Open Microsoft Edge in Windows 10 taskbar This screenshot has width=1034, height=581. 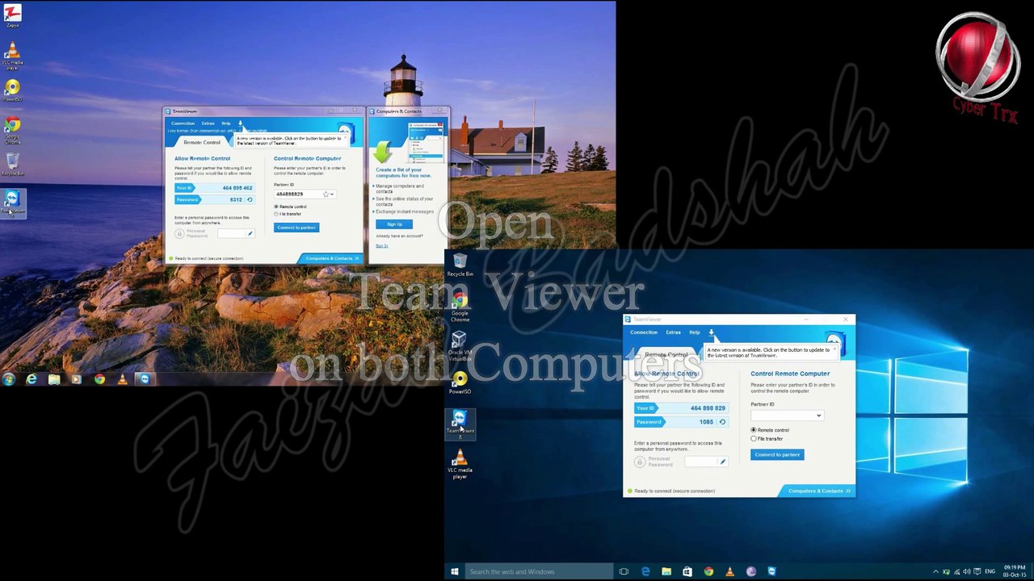pos(645,571)
